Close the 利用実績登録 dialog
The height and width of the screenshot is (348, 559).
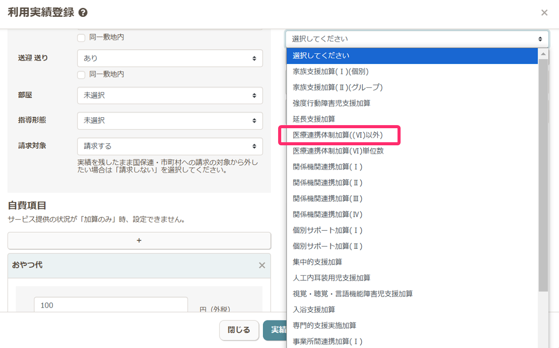pyautogui.click(x=544, y=13)
